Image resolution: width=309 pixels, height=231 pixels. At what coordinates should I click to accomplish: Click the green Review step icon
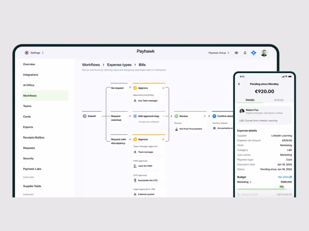[x=176, y=116]
